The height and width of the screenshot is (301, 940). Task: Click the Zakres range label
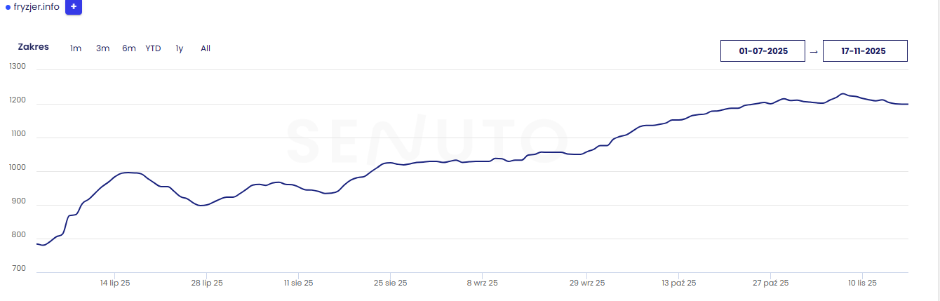(34, 47)
